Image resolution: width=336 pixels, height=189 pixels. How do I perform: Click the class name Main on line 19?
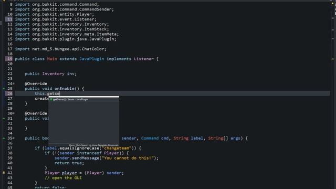click(x=52, y=59)
